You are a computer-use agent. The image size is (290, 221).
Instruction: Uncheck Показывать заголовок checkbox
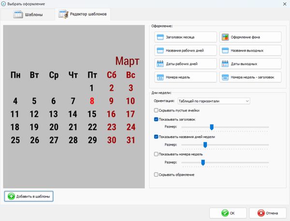pyautogui.click(x=156, y=119)
